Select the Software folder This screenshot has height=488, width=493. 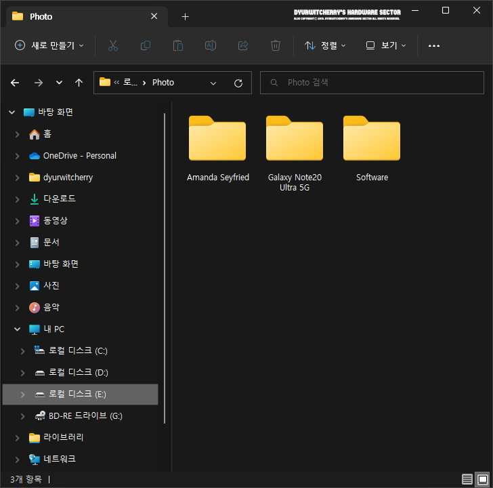372,148
